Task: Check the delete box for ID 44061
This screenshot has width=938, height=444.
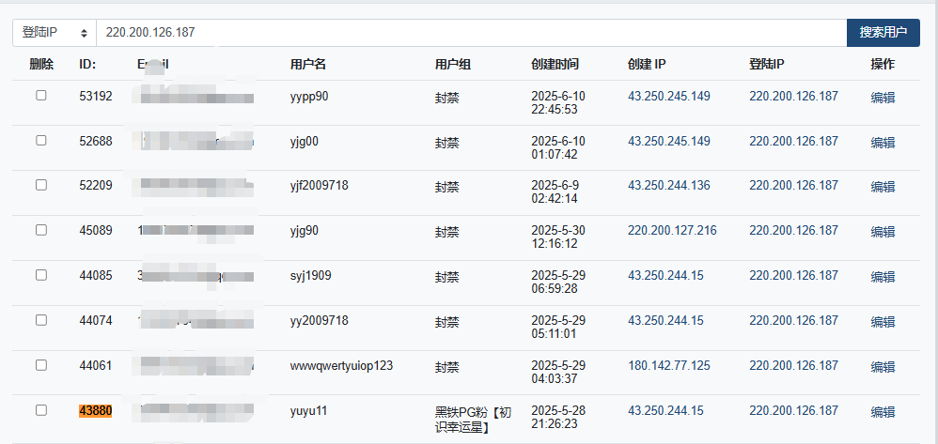Action: pos(40,365)
